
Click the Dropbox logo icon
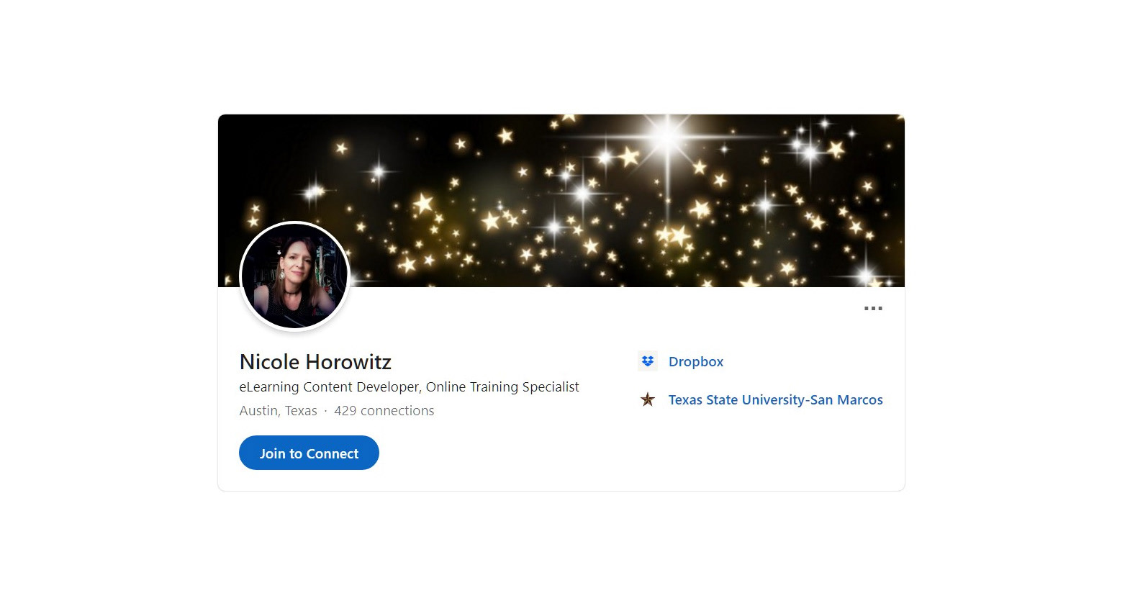[x=648, y=361]
